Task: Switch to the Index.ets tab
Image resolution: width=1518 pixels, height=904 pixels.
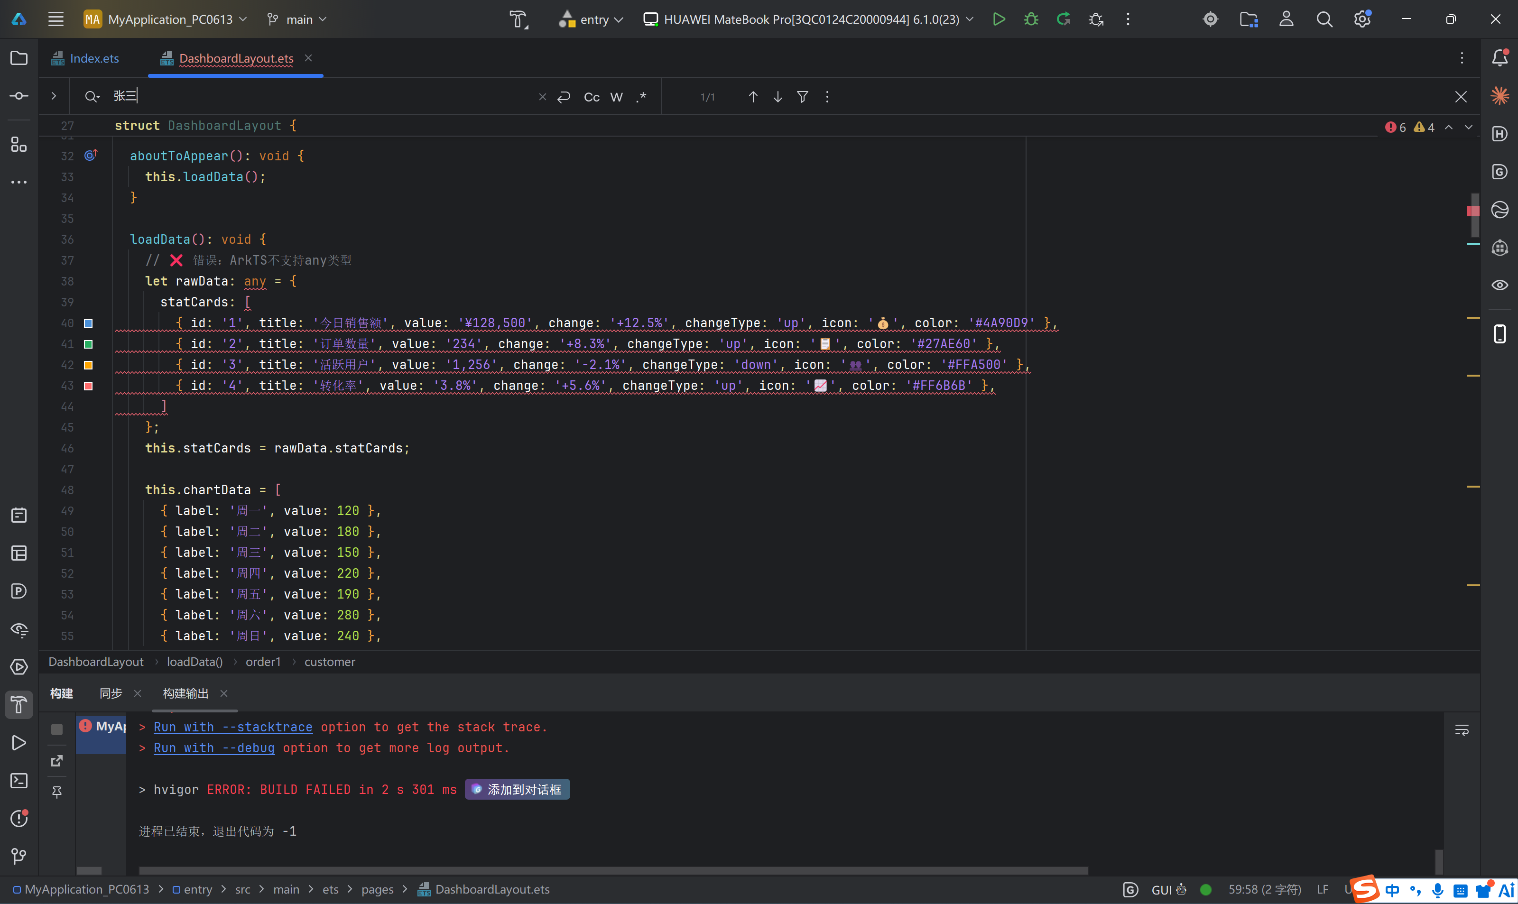Action: tap(85, 58)
